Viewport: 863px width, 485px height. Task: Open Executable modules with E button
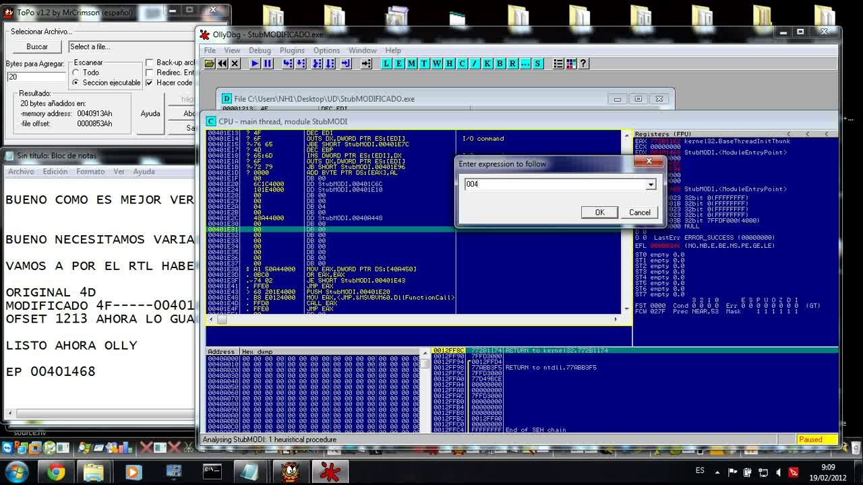[398, 63]
